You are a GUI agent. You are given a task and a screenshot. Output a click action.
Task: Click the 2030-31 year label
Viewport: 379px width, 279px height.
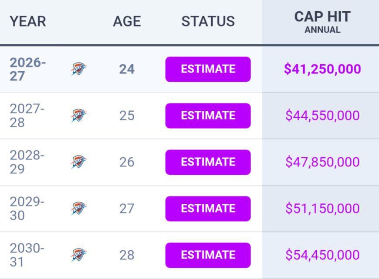coord(27,255)
